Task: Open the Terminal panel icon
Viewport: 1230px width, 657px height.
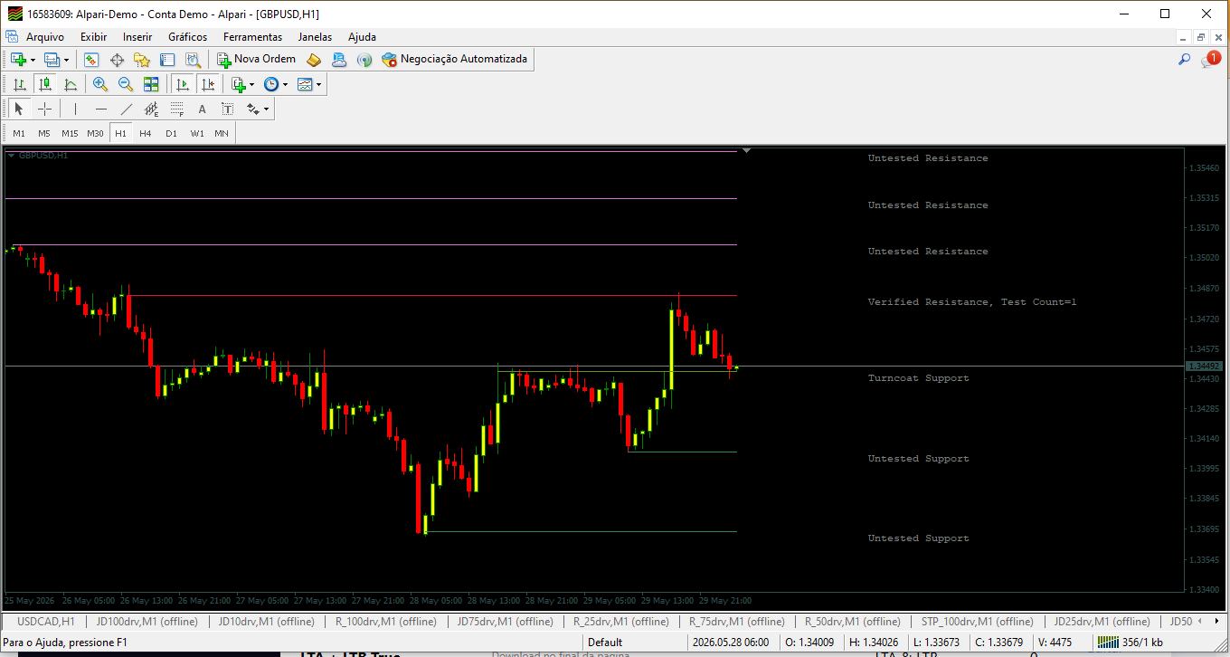Action: point(167,60)
